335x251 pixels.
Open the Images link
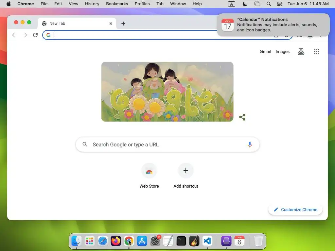pyautogui.click(x=283, y=51)
